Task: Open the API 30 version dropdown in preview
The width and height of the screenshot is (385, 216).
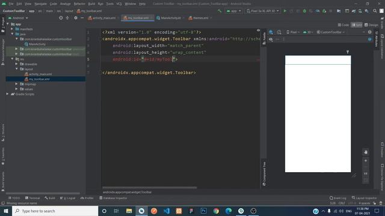Action: [308, 32]
